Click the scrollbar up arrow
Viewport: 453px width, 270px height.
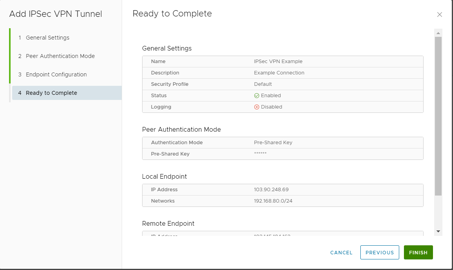(x=438, y=32)
